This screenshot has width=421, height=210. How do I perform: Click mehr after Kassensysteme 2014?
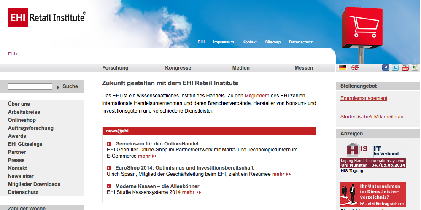192,192
